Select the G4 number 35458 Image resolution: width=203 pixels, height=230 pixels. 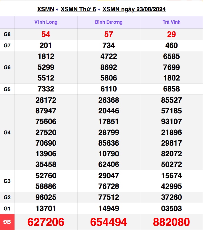46,164
